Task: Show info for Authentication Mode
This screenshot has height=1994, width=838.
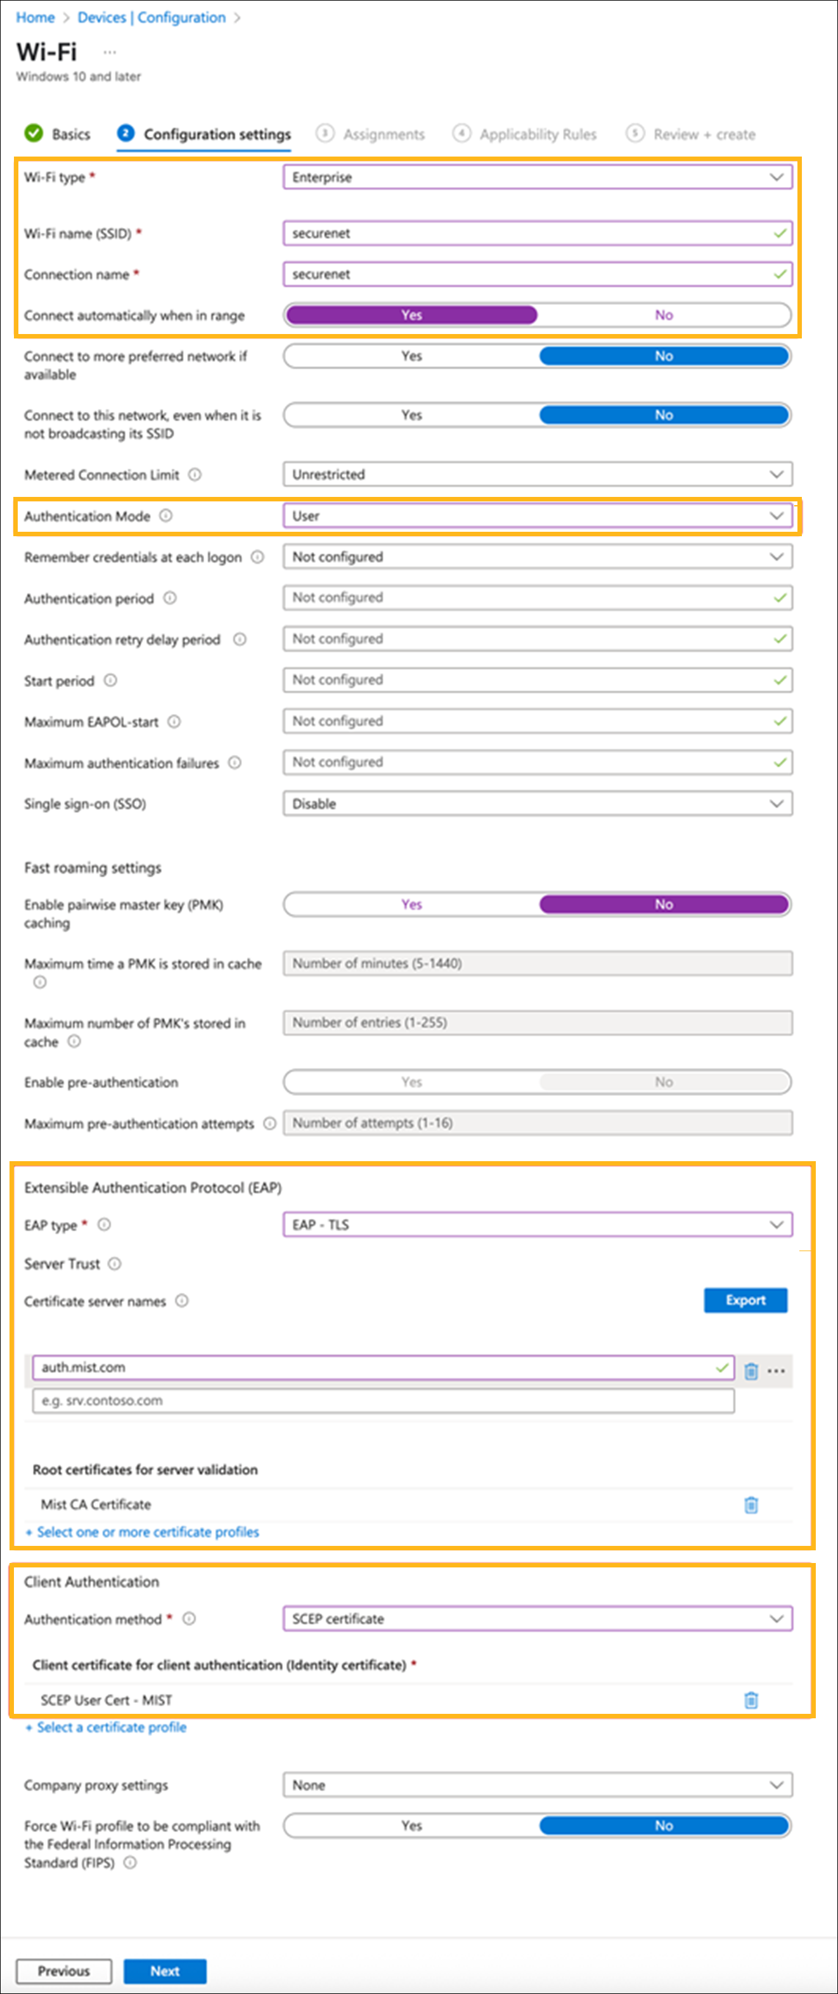Action: coord(165,515)
